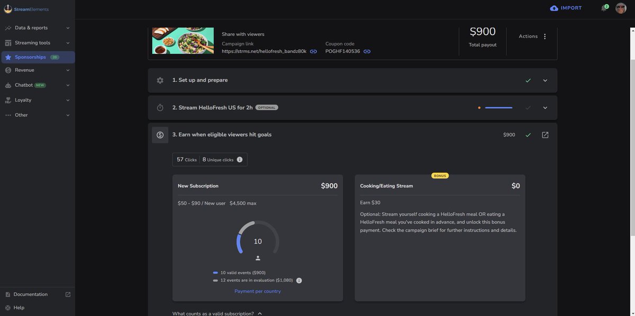Open the Payment per country link
635x316 pixels.
point(258,291)
